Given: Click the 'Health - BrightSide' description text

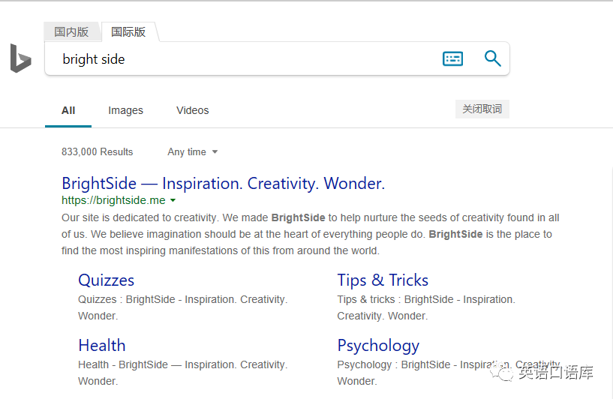Looking at the screenshot, I should click(182, 373).
